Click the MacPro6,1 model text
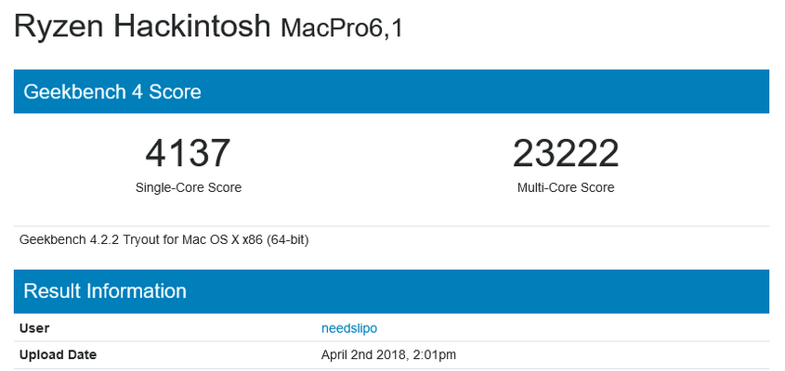The image size is (785, 371). [342, 28]
